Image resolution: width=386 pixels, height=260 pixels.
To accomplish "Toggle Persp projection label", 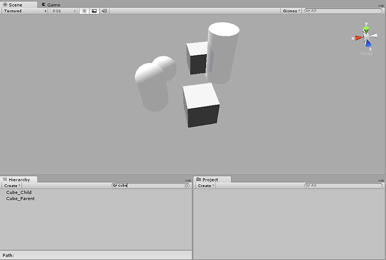I will coord(366,54).
